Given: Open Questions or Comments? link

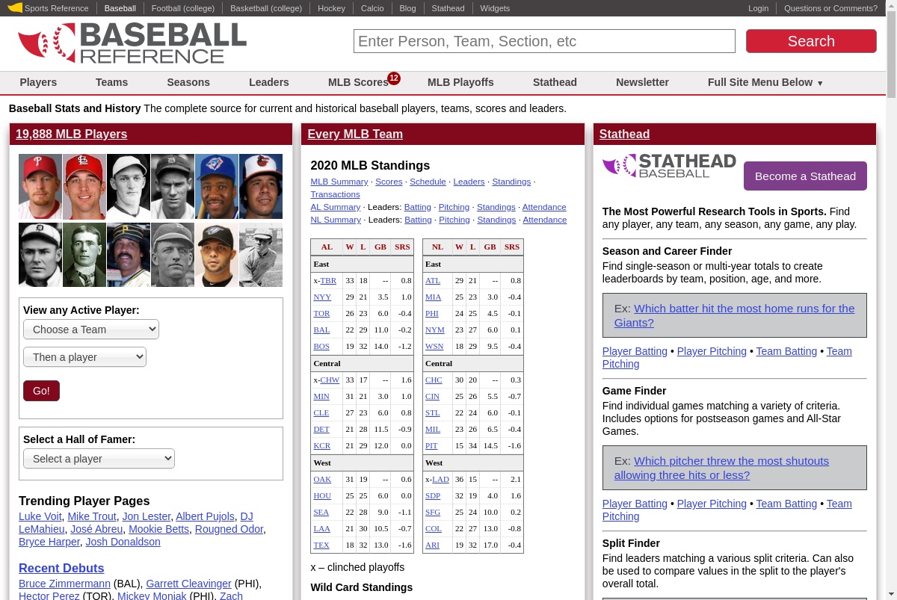Looking at the screenshot, I should coord(830,8).
